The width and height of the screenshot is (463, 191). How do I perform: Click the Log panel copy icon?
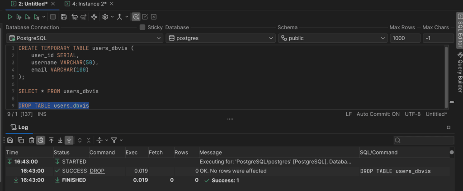21,141
